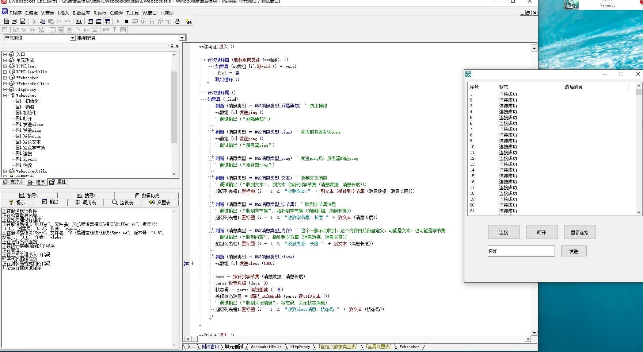The image size is (643, 352).
Task: Select 发送字节集 method in tree
Action: pos(34,148)
